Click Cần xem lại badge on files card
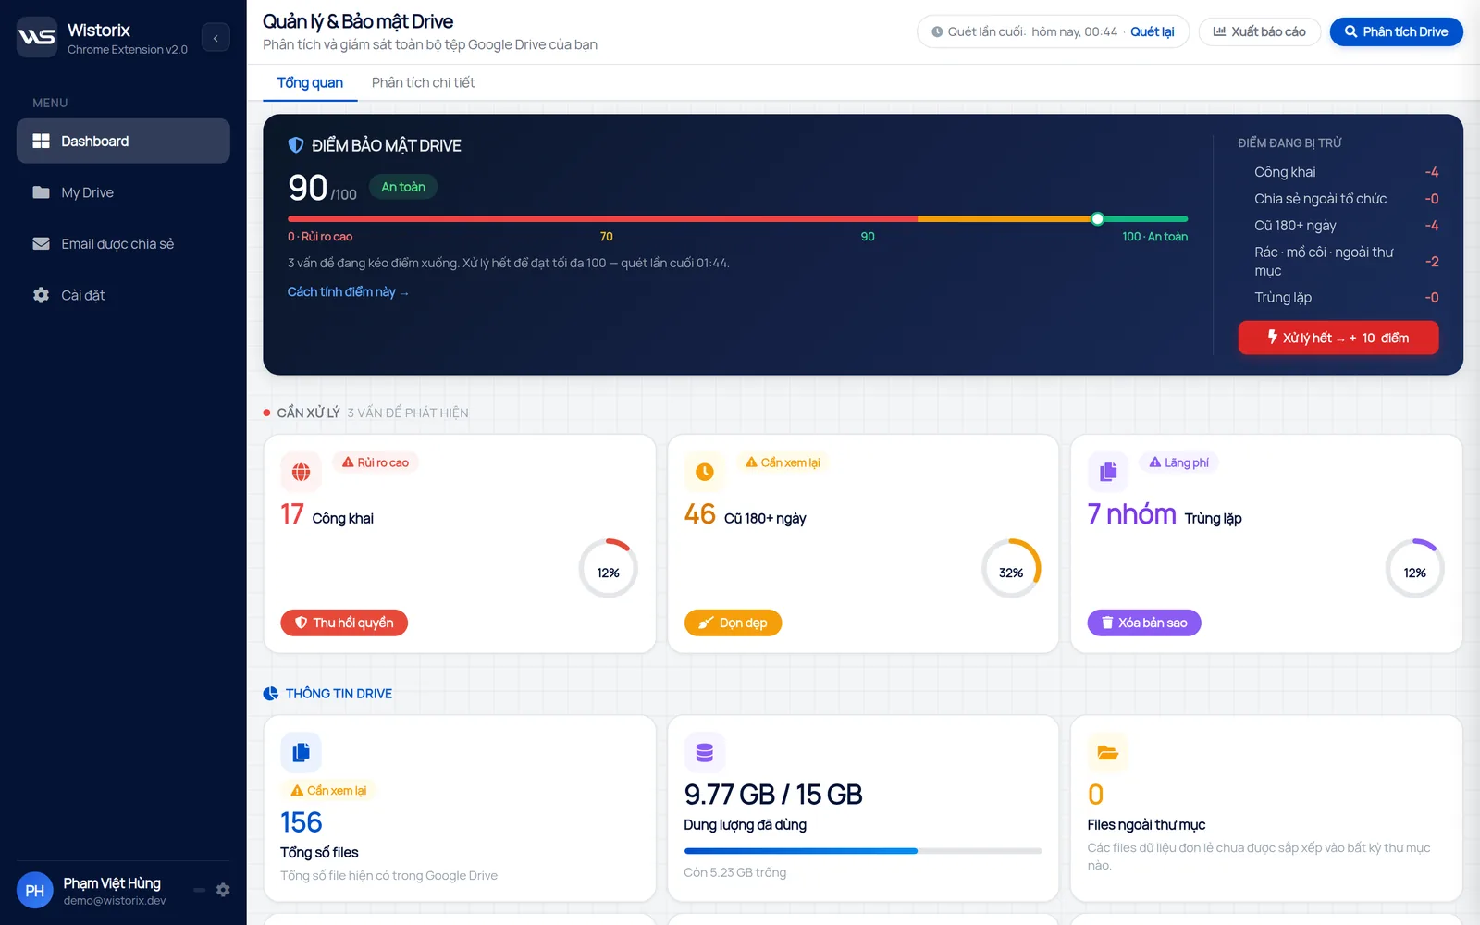 point(328,791)
